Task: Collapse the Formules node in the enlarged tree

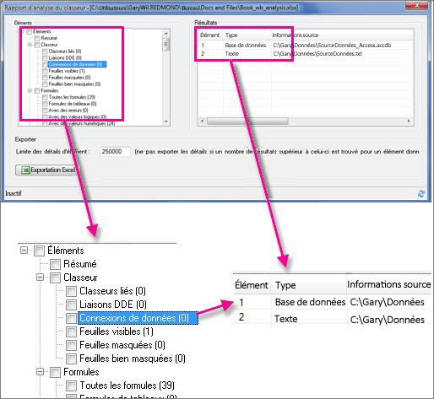Action: 41,372
